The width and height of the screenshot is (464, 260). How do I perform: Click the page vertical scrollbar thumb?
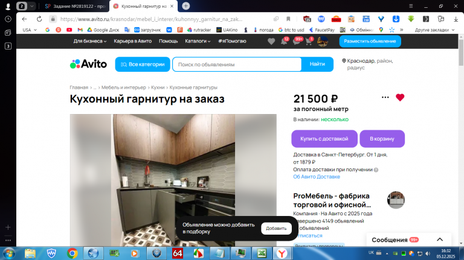461,52
